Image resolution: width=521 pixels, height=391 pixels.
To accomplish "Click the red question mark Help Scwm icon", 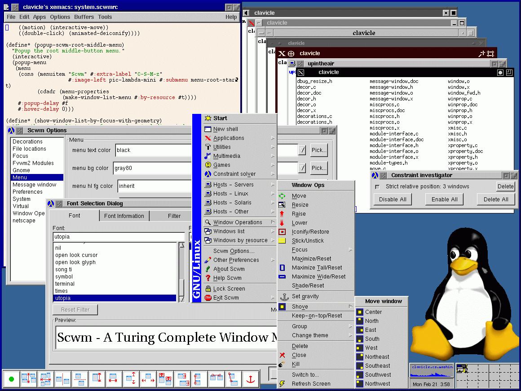I will click(x=208, y=278).
